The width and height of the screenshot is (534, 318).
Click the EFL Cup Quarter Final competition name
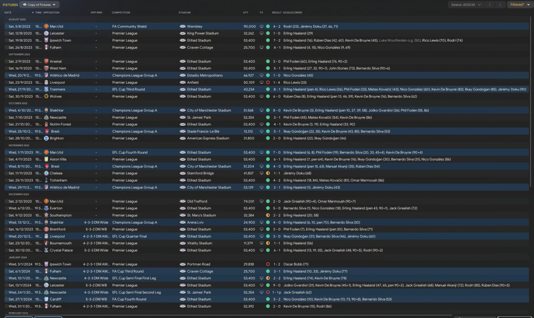[x=129, y=236]
